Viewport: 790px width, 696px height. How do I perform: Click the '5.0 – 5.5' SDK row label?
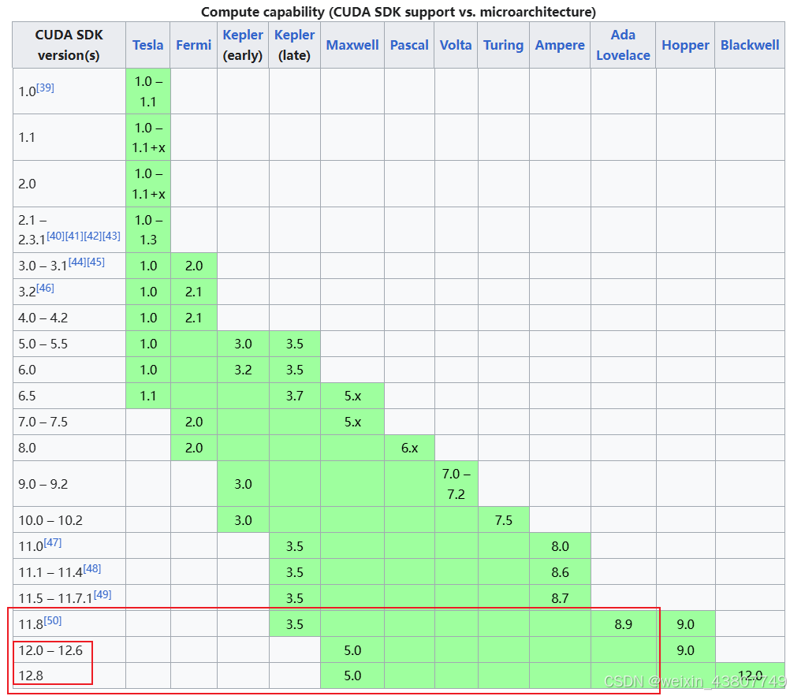pos(43,344)
